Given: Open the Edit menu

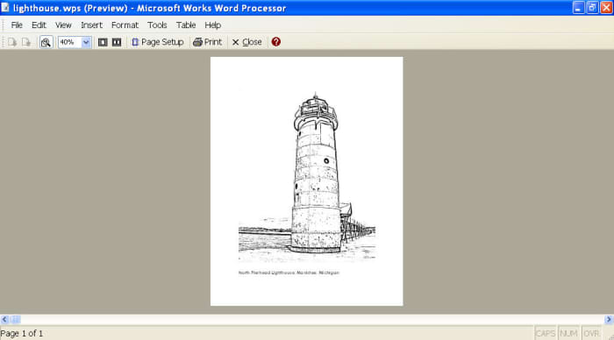Looking at the screenshot, I should pos(39,25).
